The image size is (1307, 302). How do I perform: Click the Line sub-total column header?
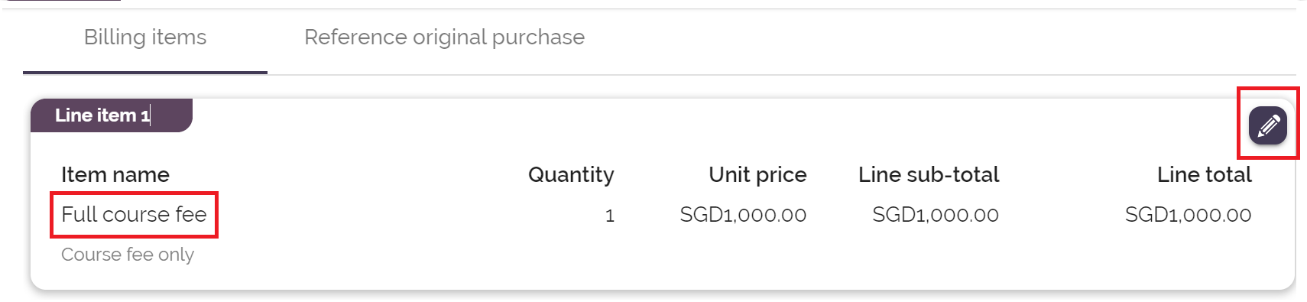[929, 175]
